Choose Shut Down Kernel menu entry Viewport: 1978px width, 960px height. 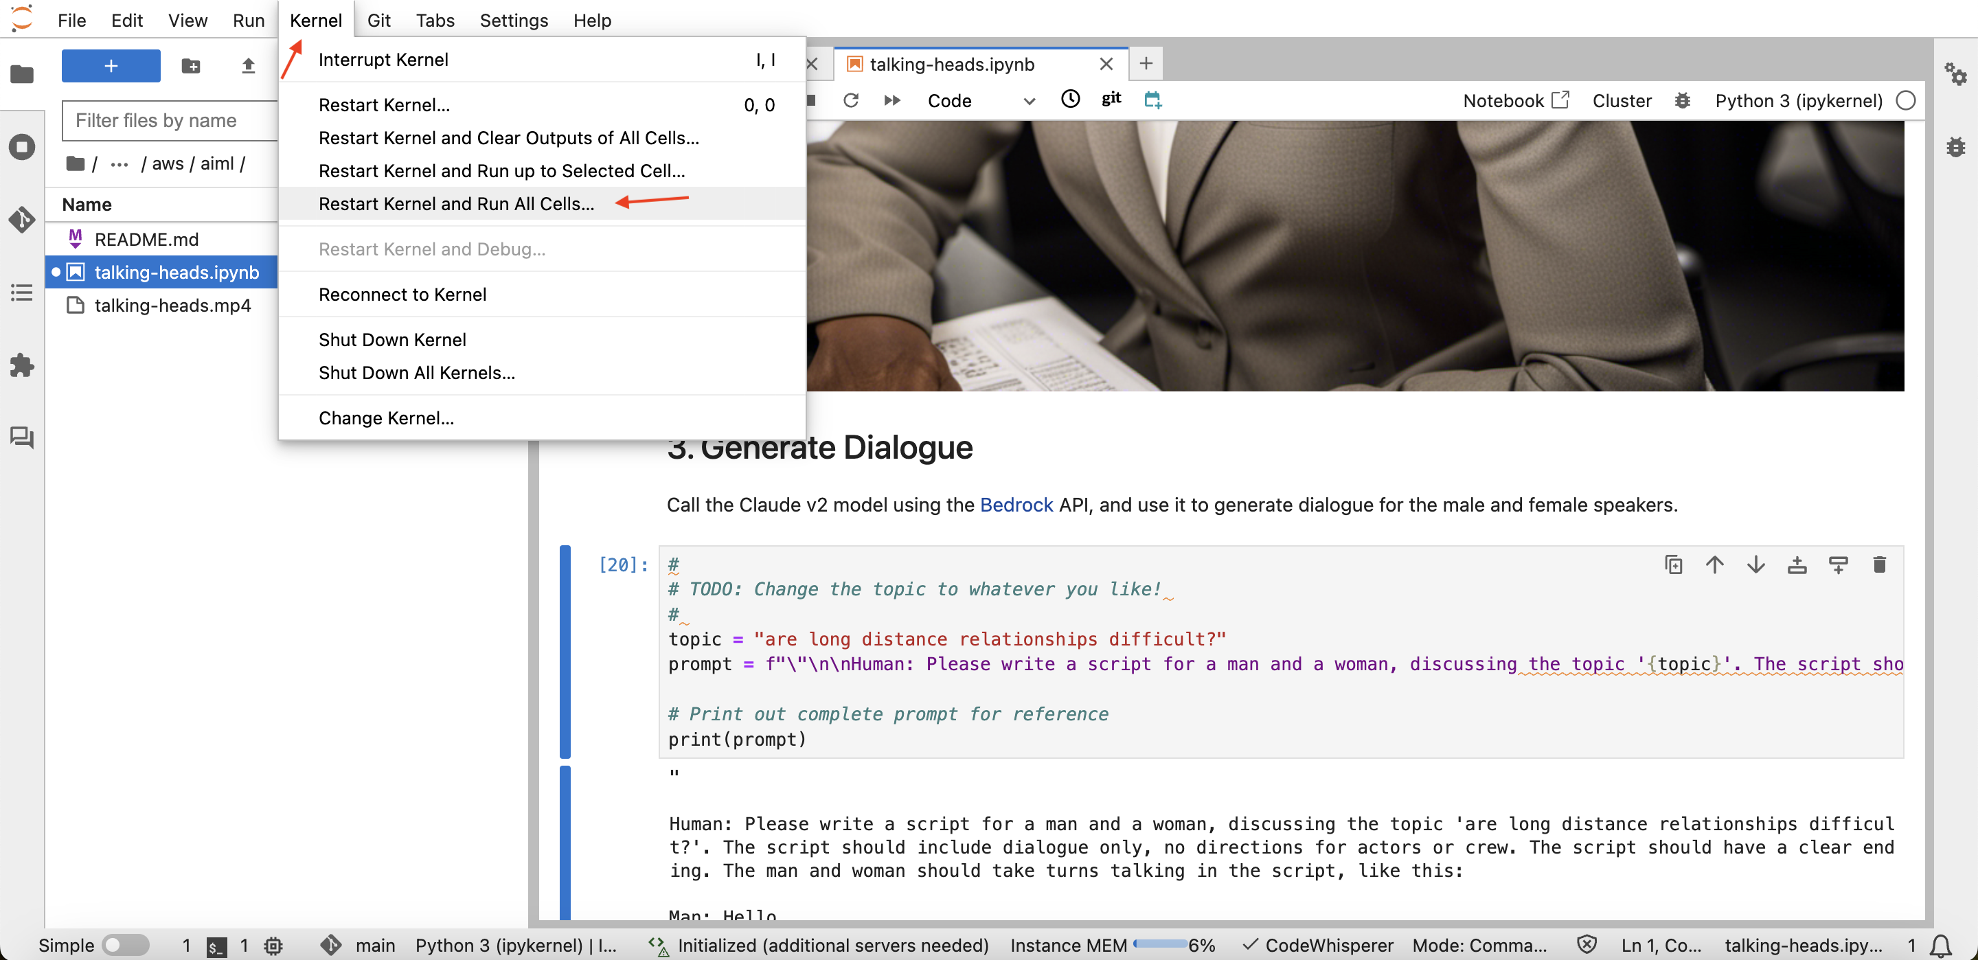click(x=391, y=339)
